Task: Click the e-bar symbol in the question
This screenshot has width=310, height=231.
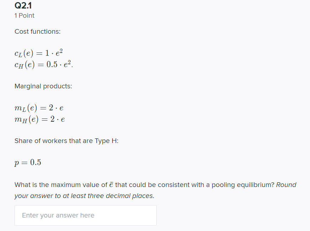Action: pos(111,185)
